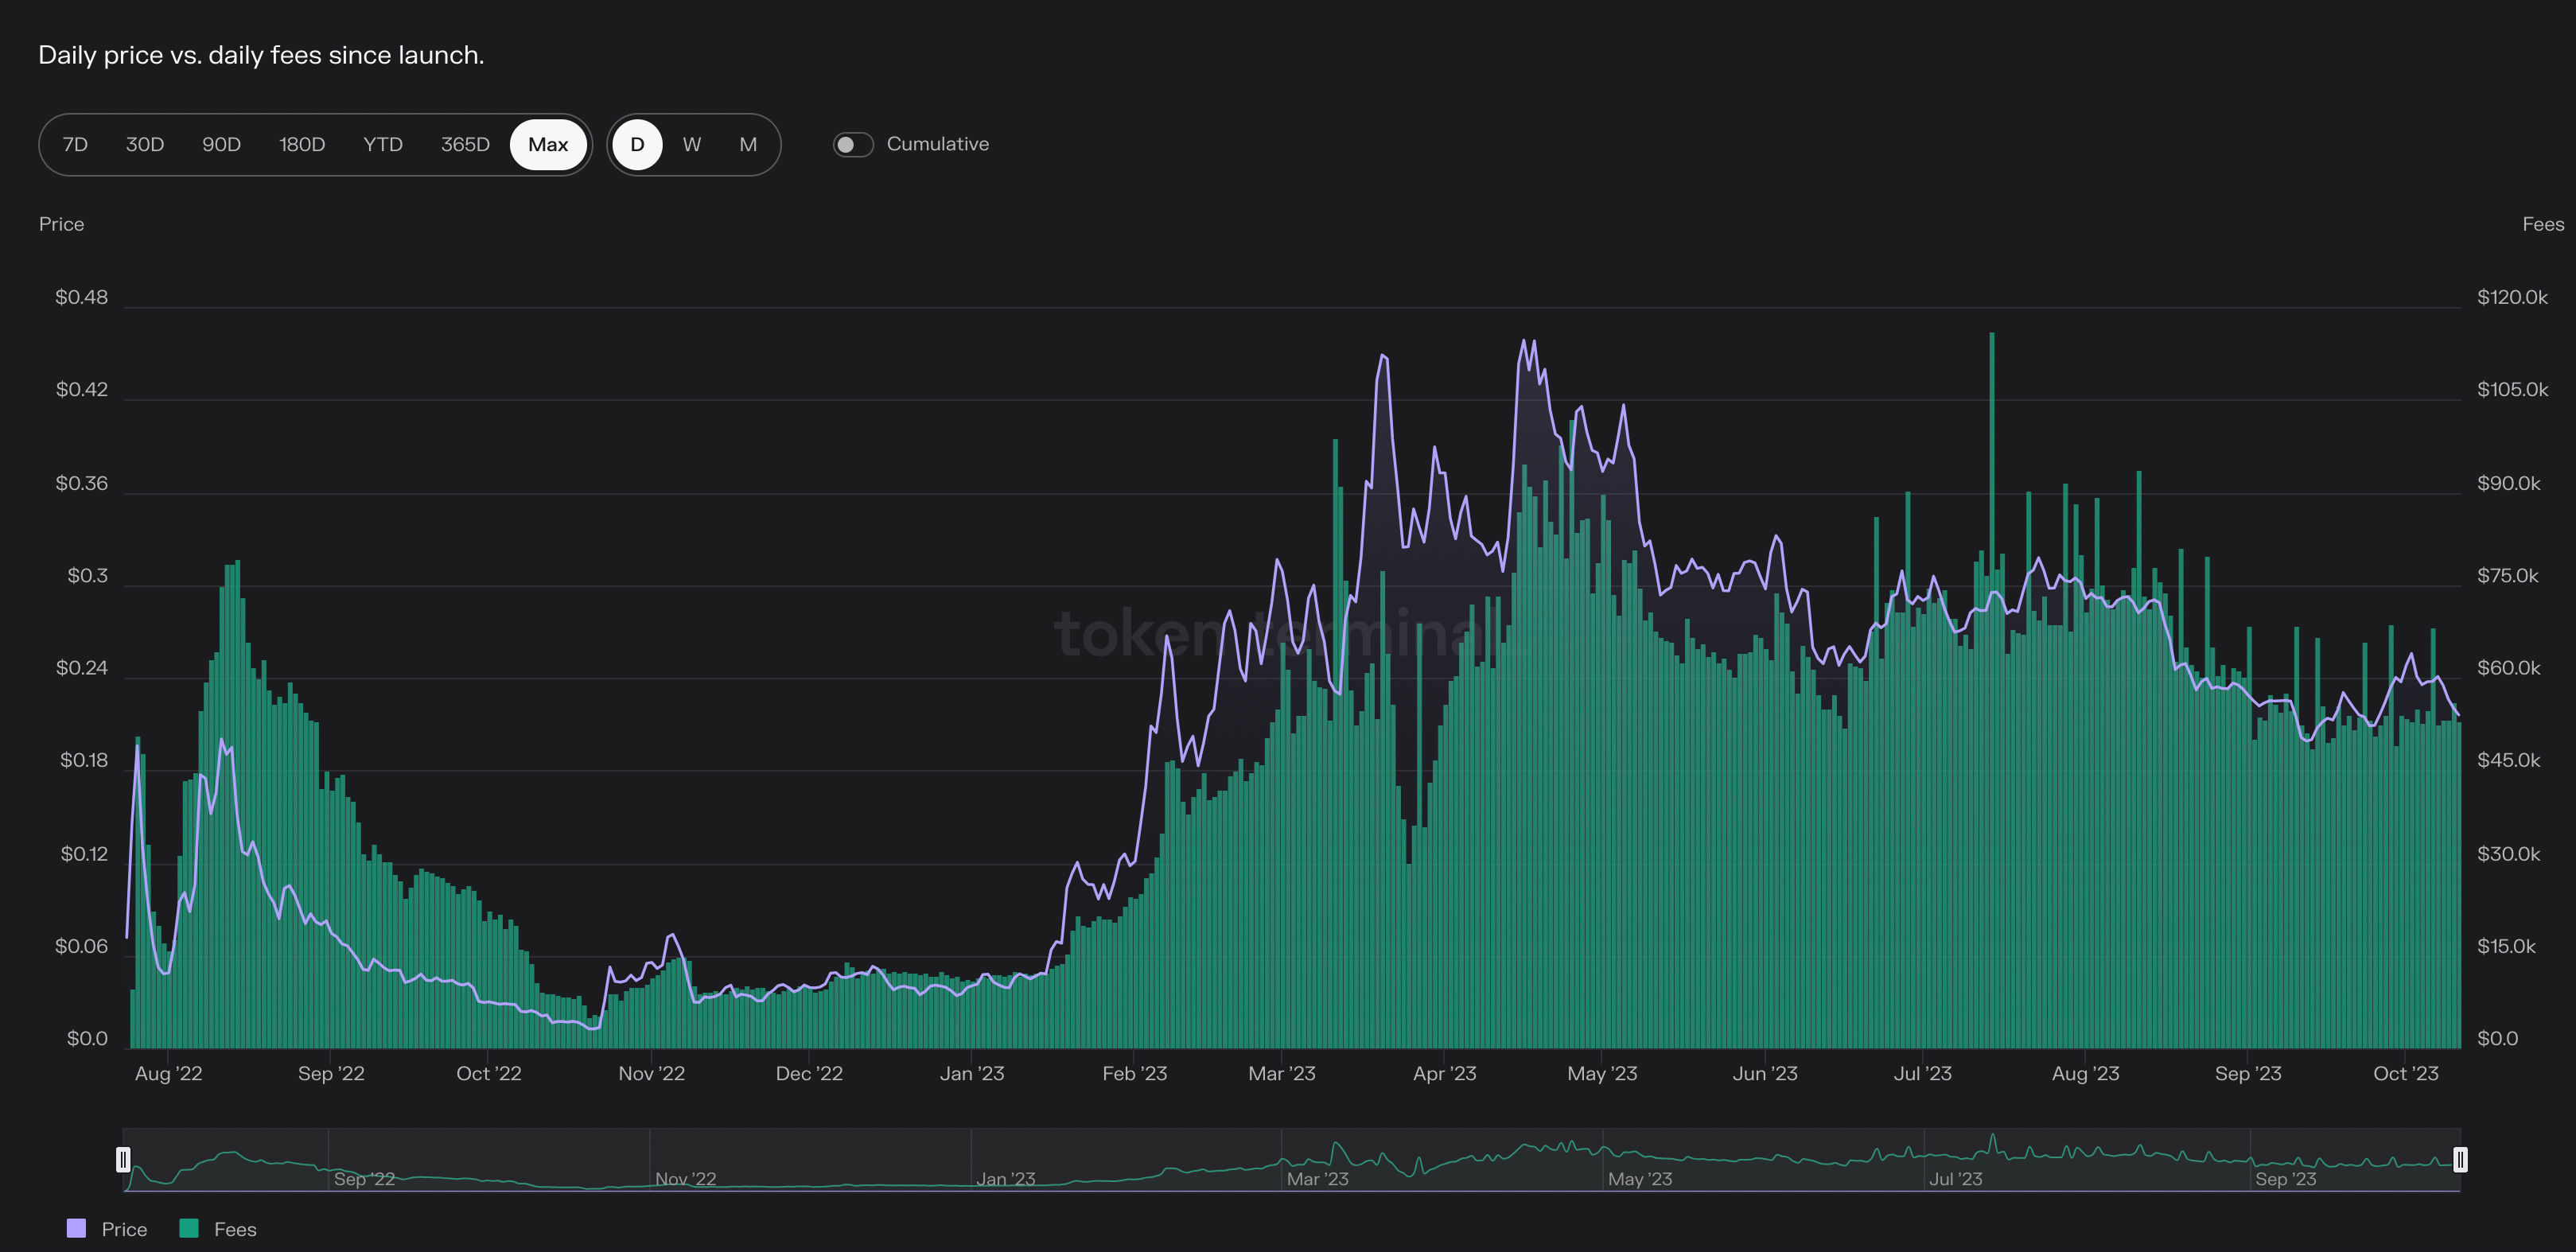Click the Cumulative label text
The image size is (2576, 1252).
[937, 144]
